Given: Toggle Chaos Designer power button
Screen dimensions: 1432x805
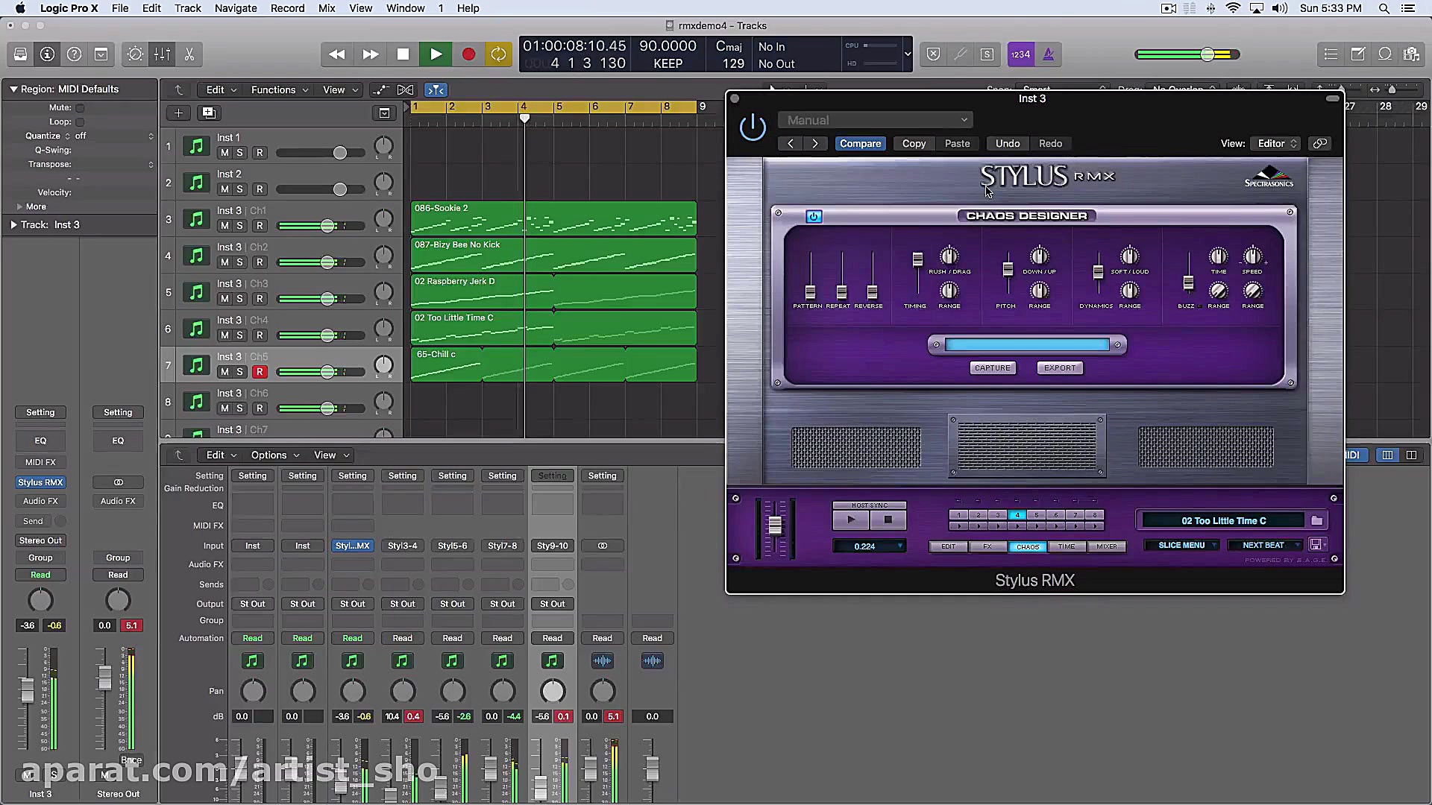Looking at the screenshot, I should pyautogui.click(x=814, y=217).
